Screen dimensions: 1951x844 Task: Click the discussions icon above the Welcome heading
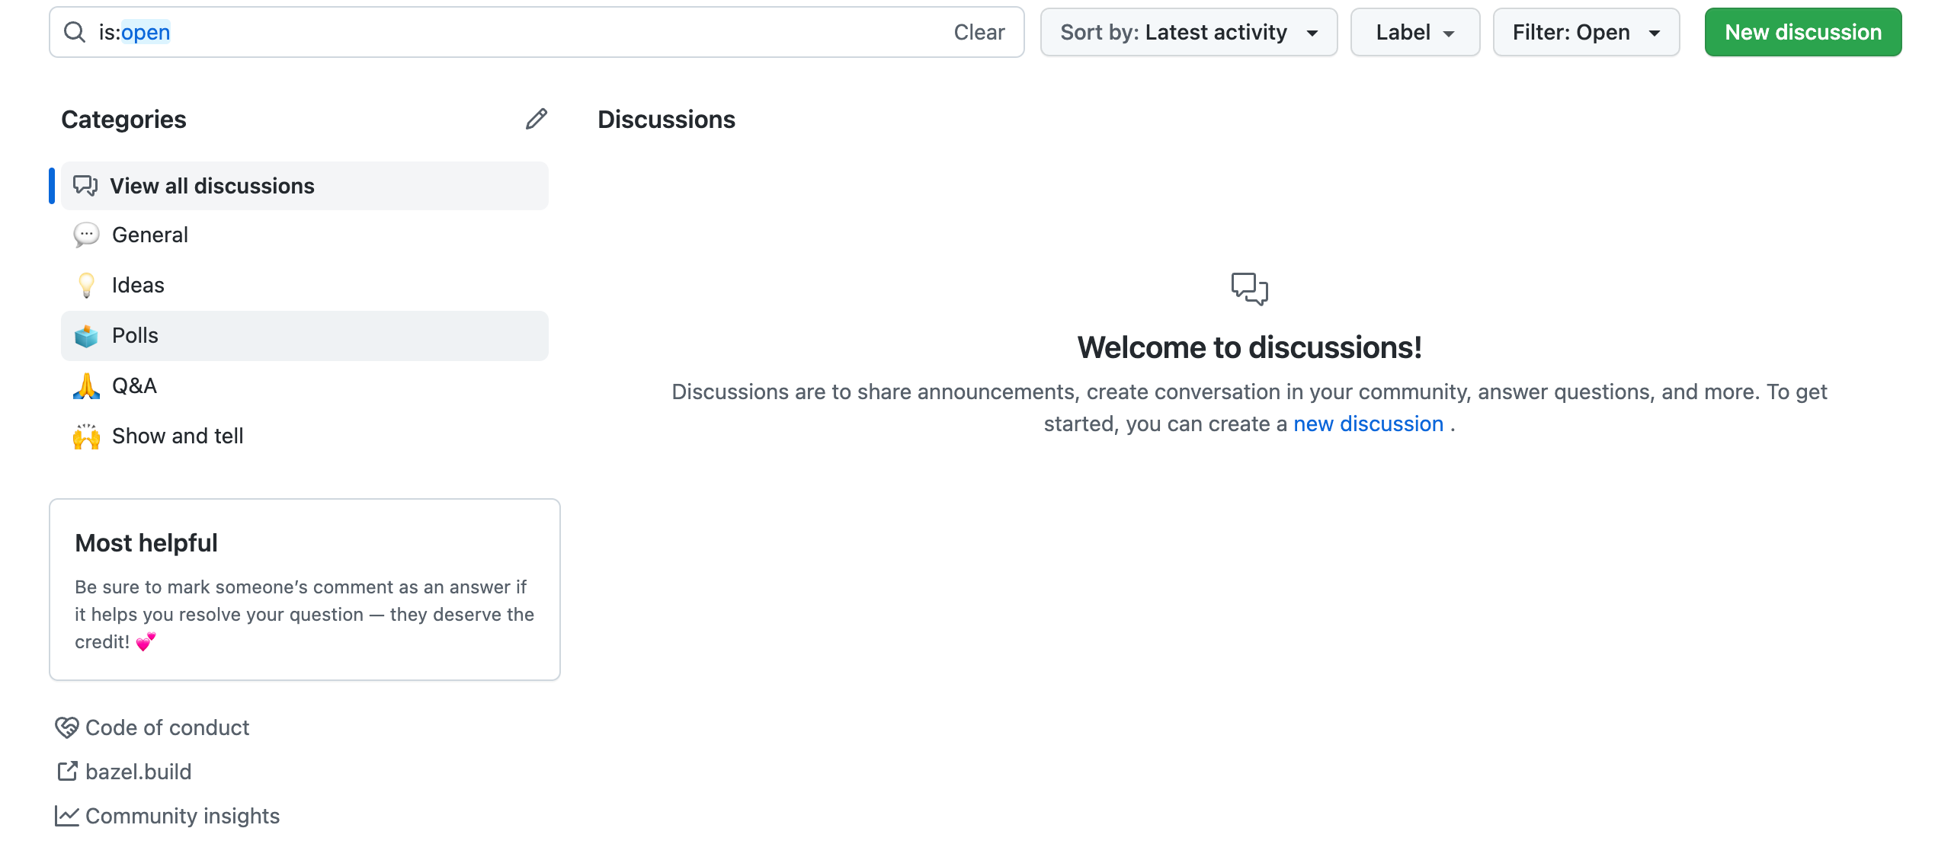(1250, 289)
